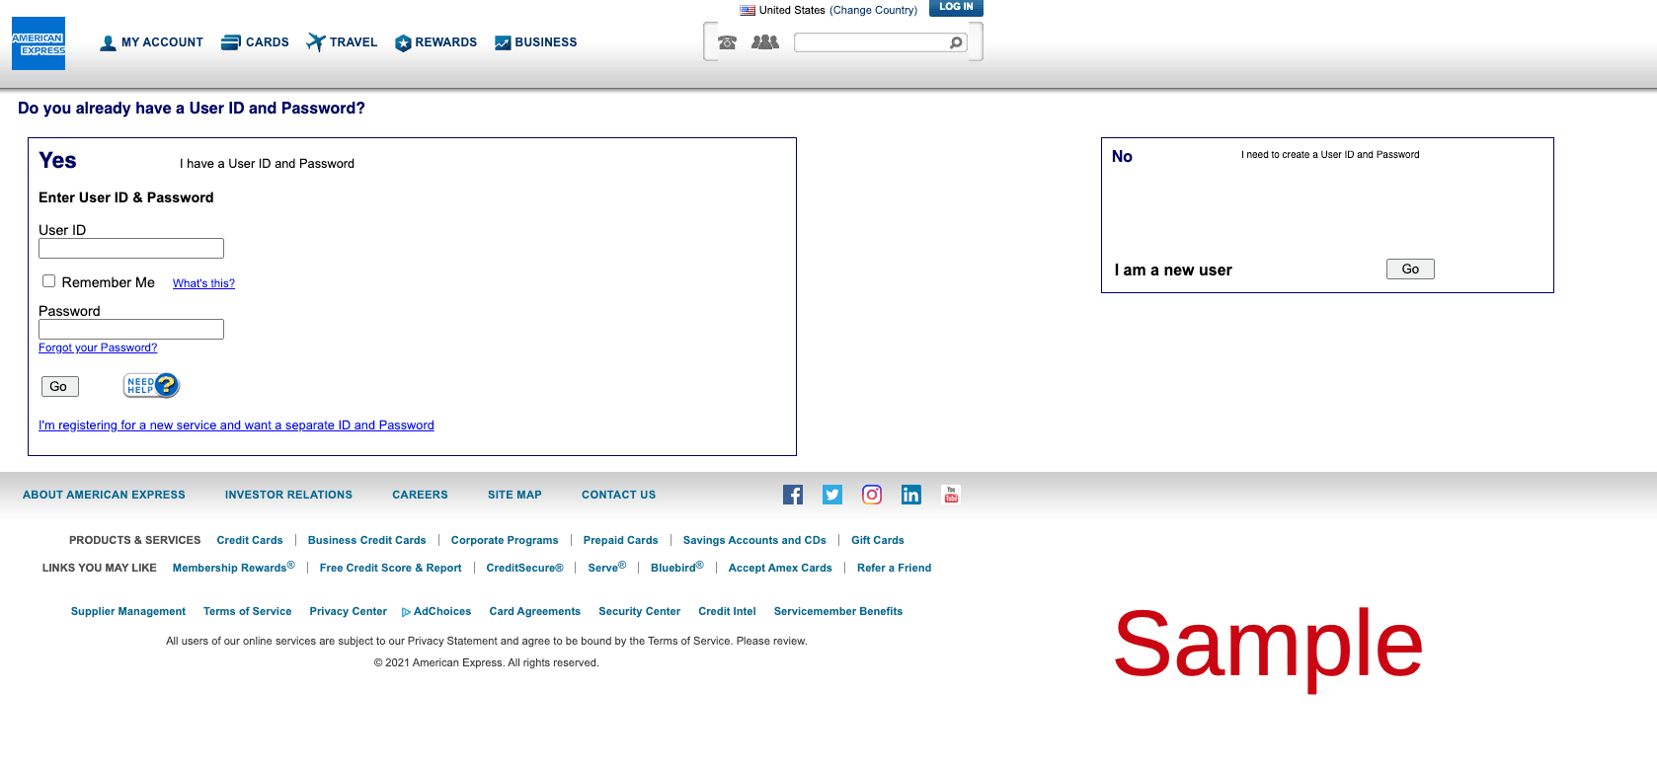Open the Cards menu
This screenshot has width=1657, height=771.
(255, 42)
